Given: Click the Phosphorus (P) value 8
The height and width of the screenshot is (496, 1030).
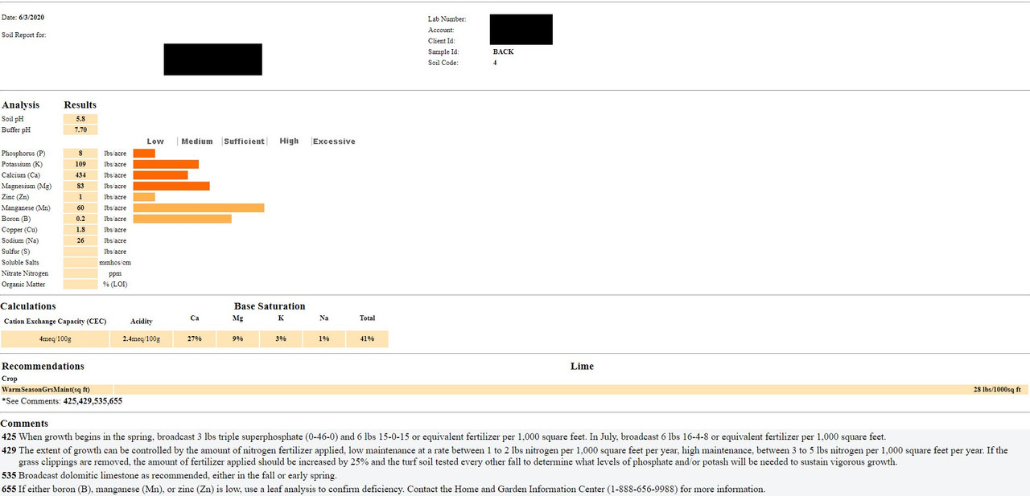Looking at the screenshot, I should click(80, 154).
